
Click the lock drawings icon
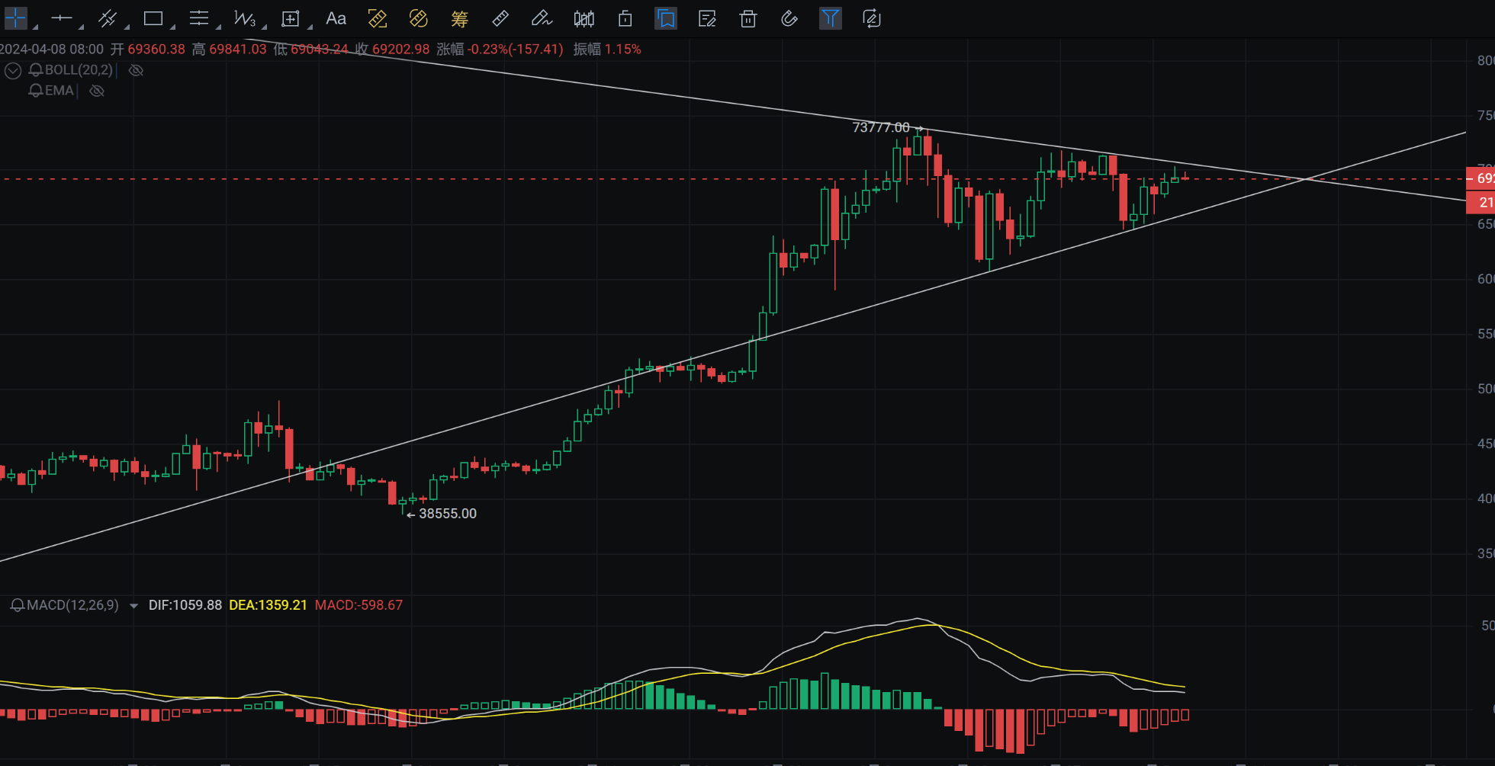625,18
